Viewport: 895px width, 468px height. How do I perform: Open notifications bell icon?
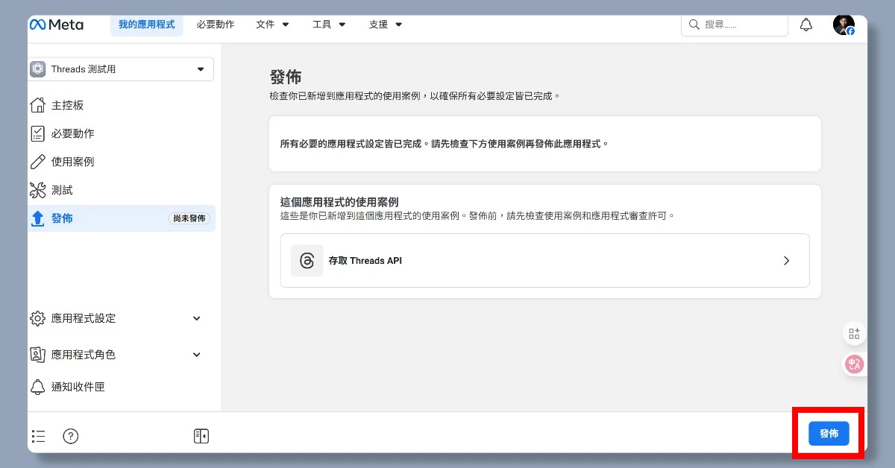806,25
